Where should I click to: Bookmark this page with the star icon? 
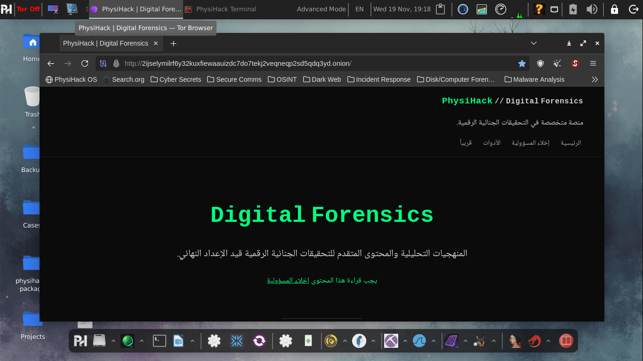[522, 63]
